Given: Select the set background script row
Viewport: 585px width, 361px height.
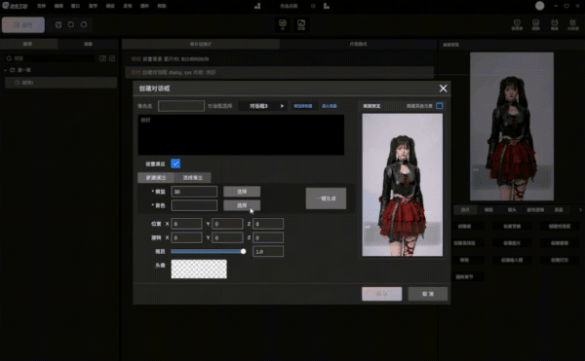Looking at the screenshot, I should [280, 58].
